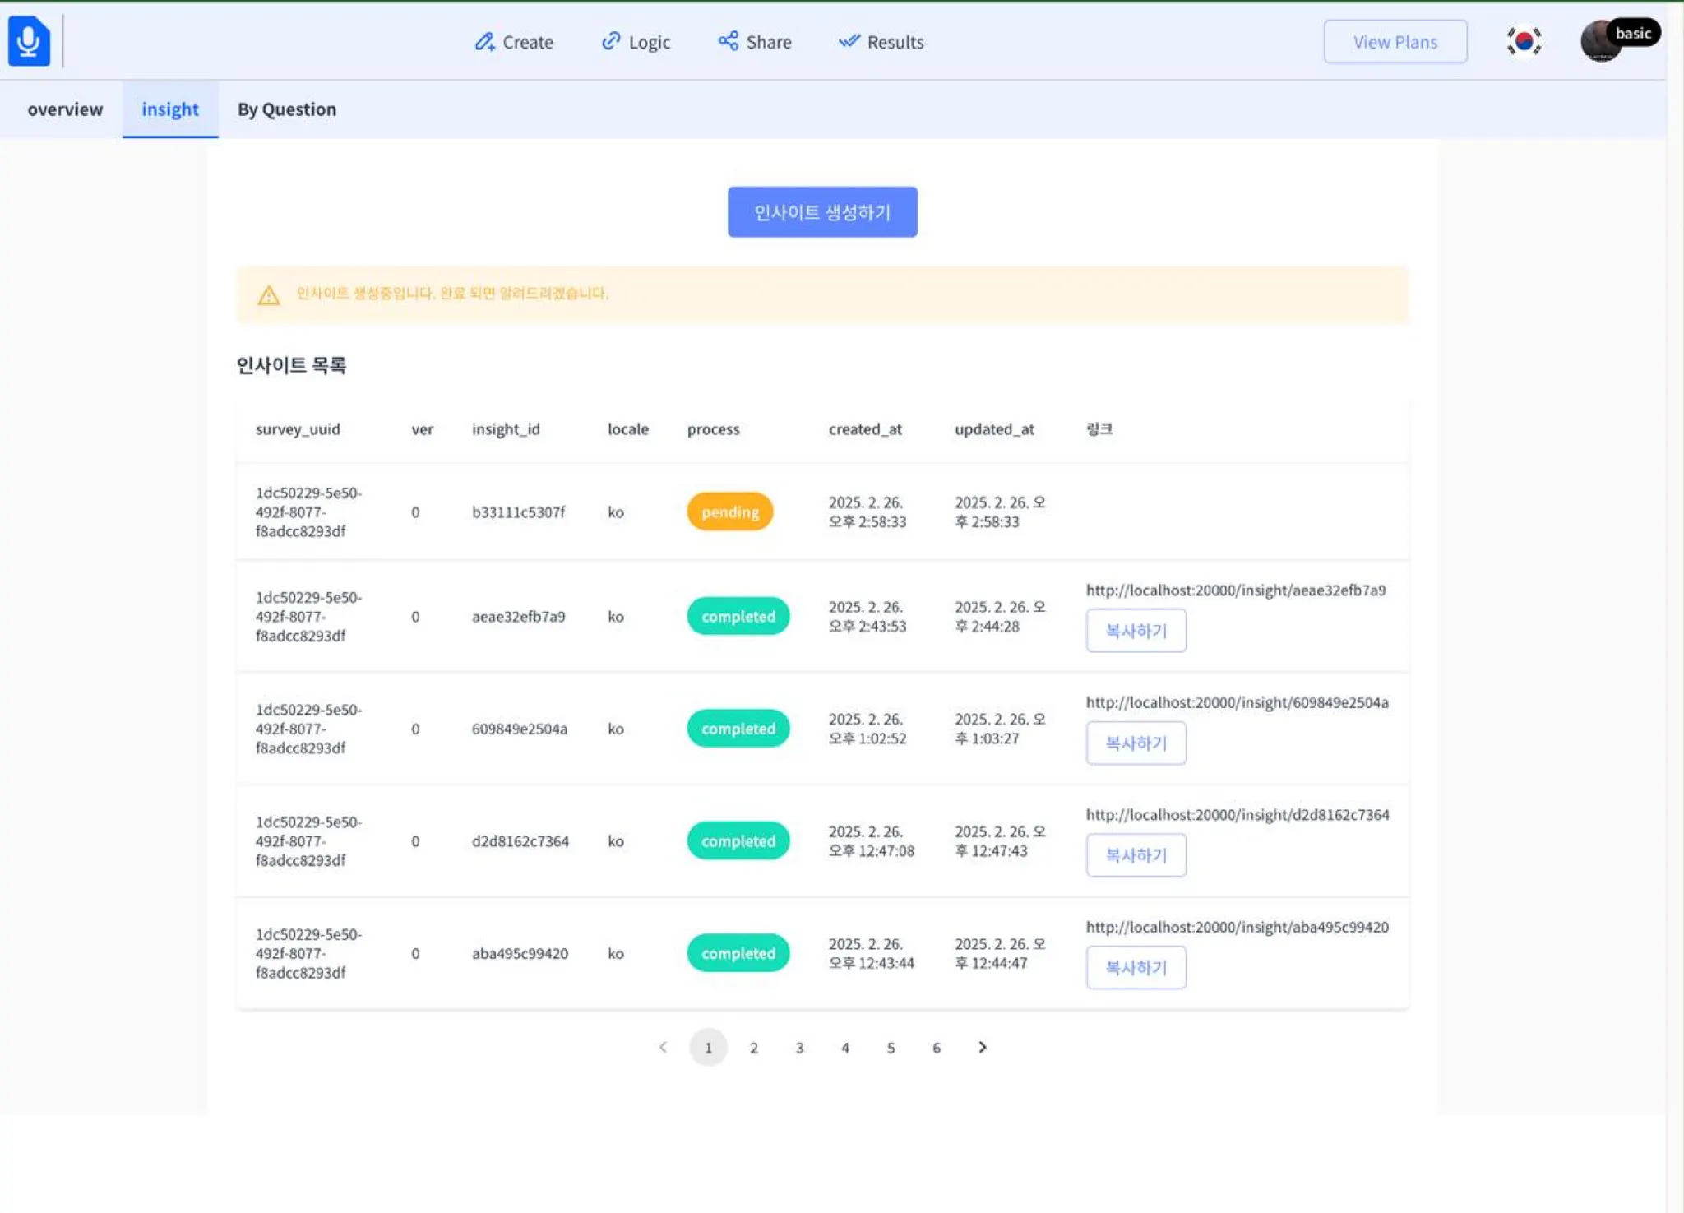This screenshot has width=1684, height=1213.
Task: Copy link for insight aba495c99420
Action: click(1135, 967)
